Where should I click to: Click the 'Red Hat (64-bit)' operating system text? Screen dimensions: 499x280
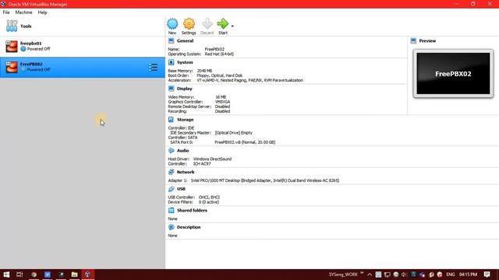pyautogui.click(x=219, y=54)
